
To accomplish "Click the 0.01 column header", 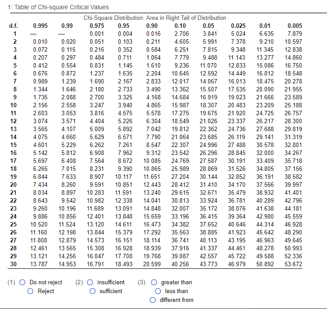I will (265, 26).
